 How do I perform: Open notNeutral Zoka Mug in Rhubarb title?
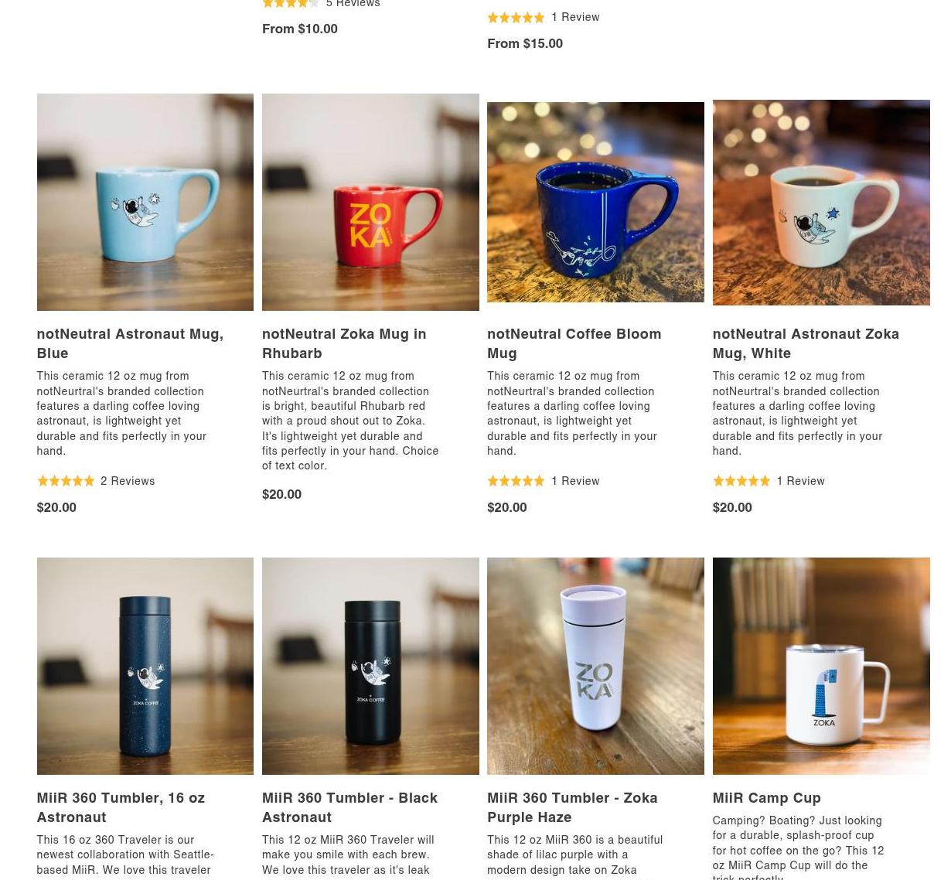tap(344, 343)
